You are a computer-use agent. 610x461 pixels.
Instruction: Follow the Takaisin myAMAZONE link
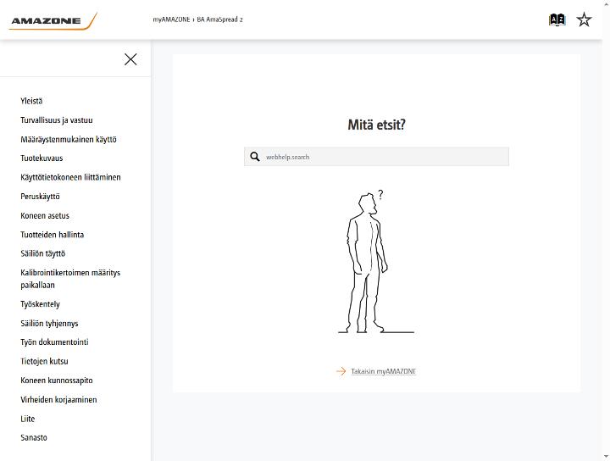pos(383,371)
